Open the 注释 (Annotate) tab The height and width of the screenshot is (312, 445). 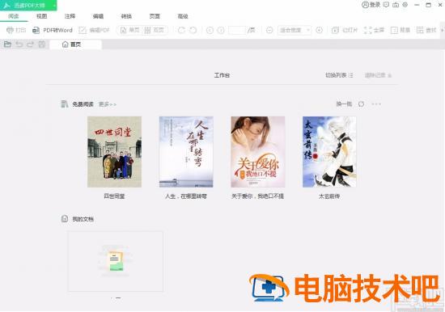[x=70, y=16]
